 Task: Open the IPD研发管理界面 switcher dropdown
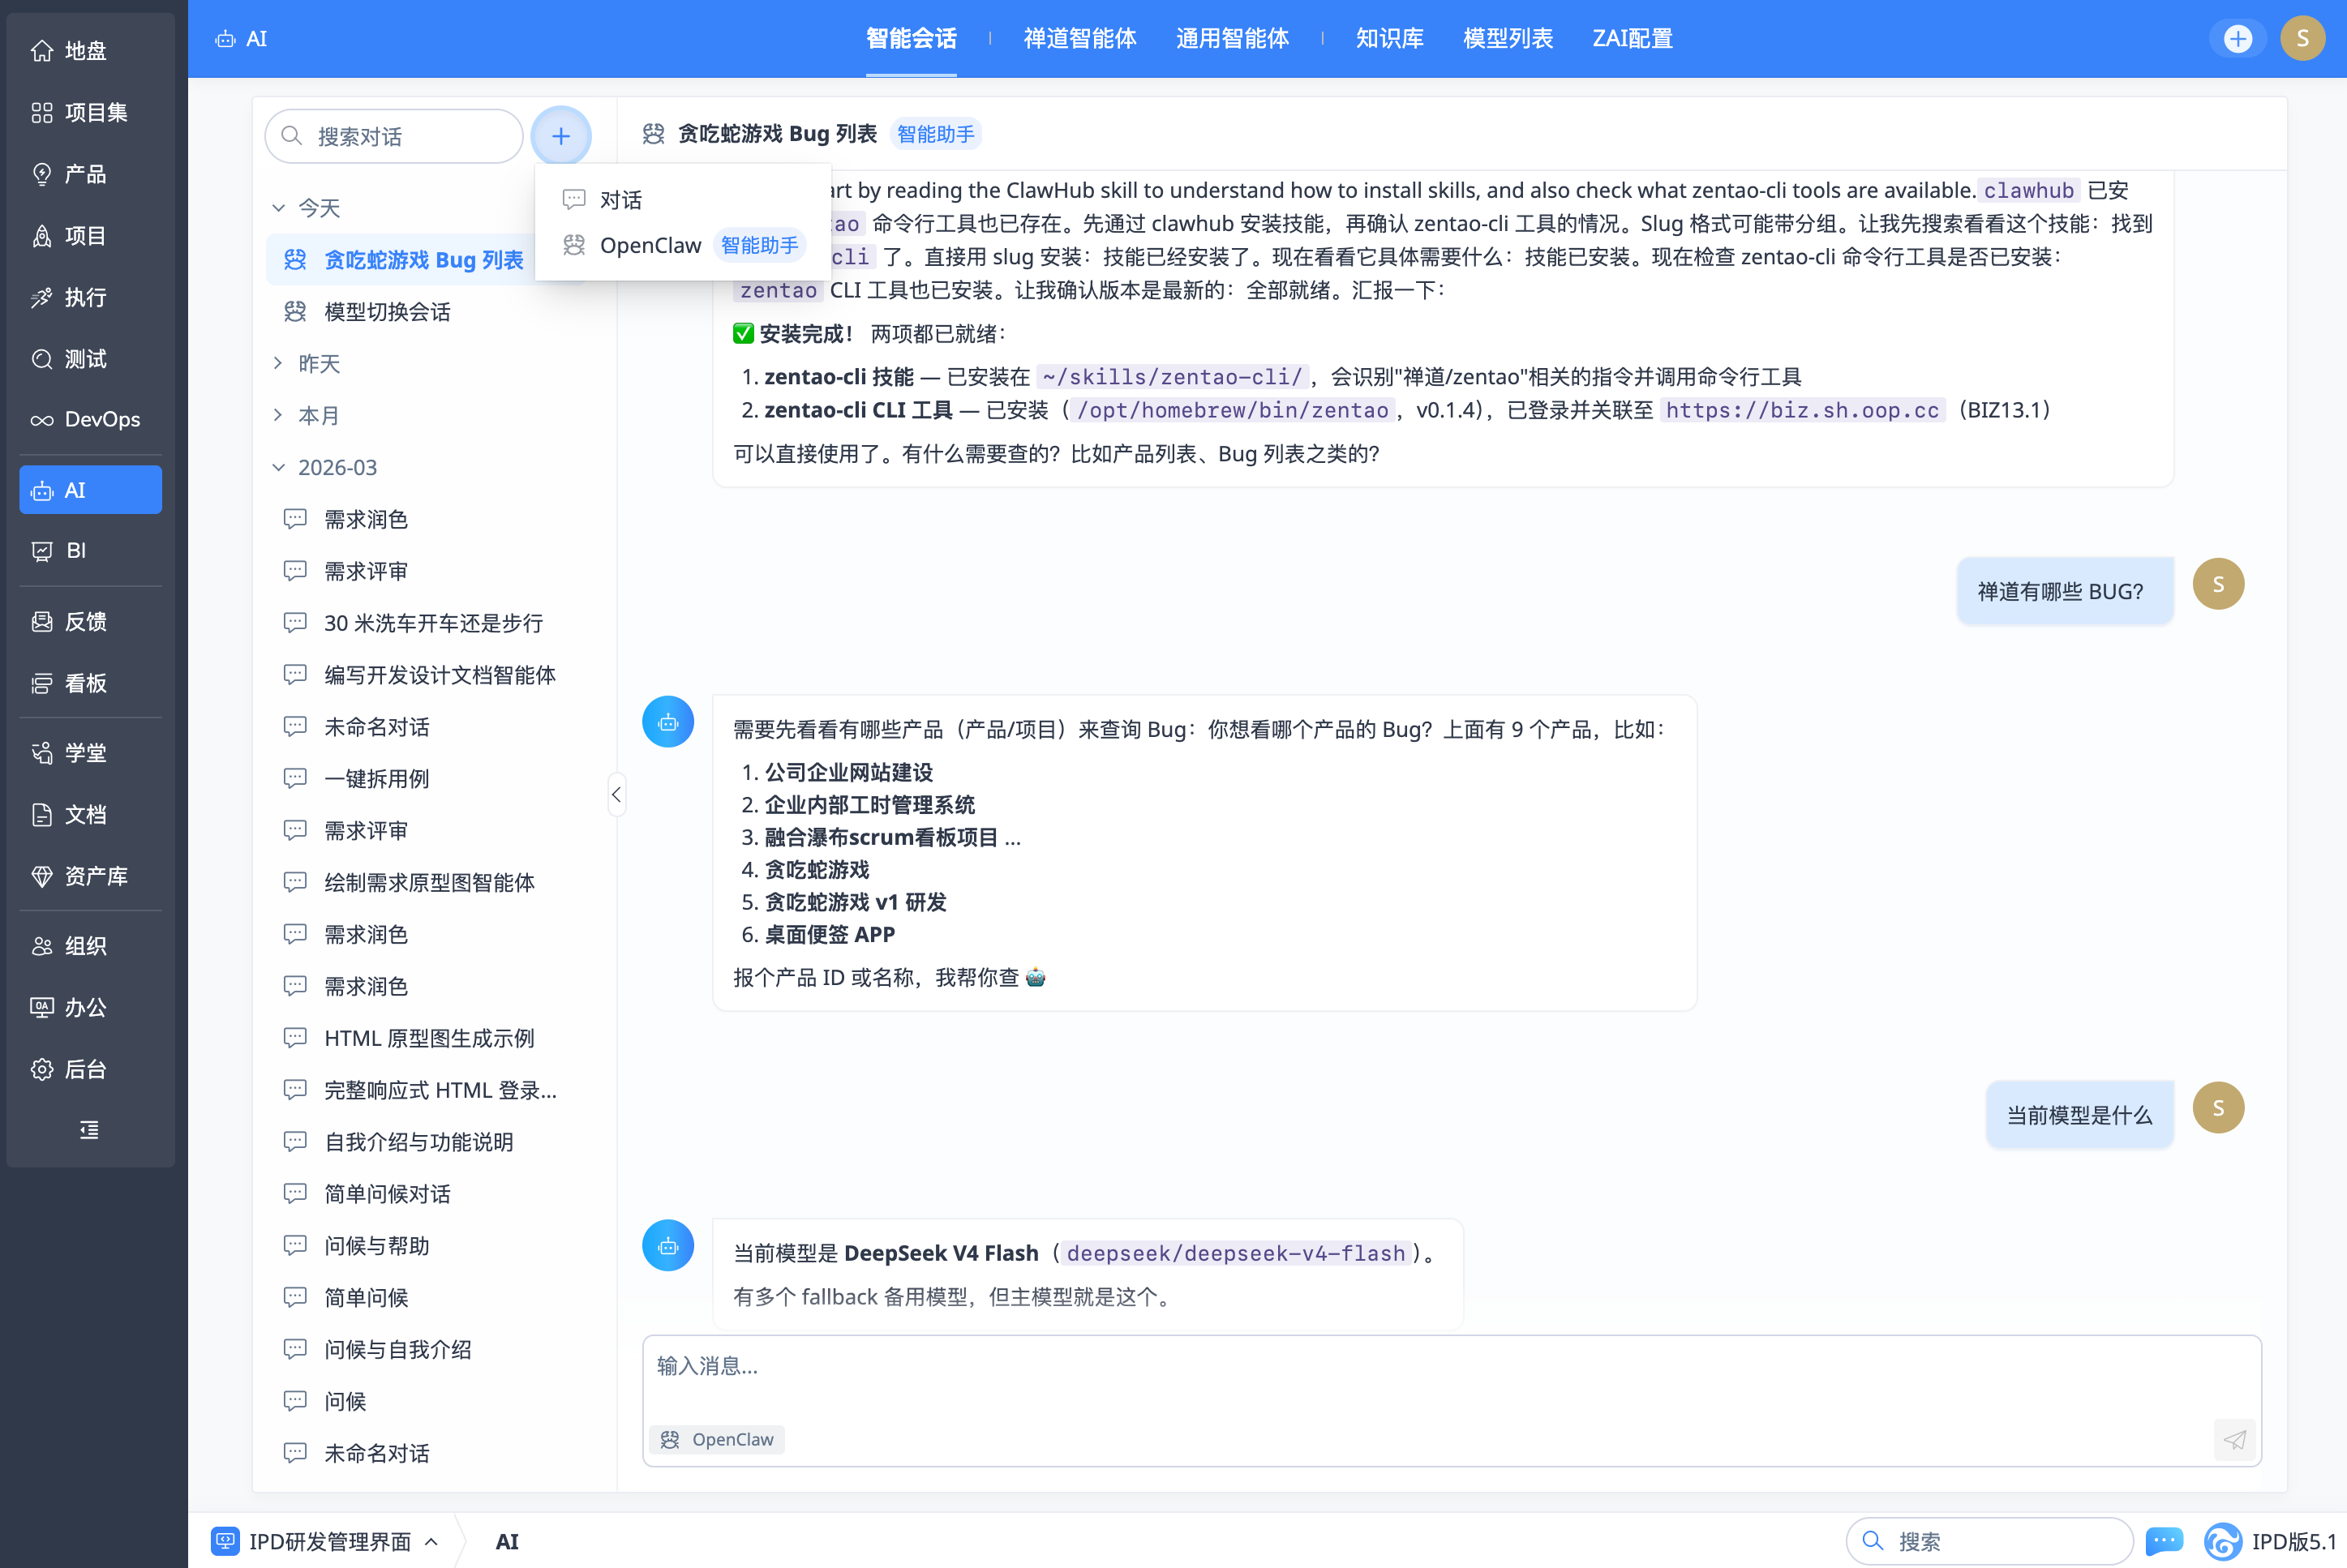(326, 1541)
